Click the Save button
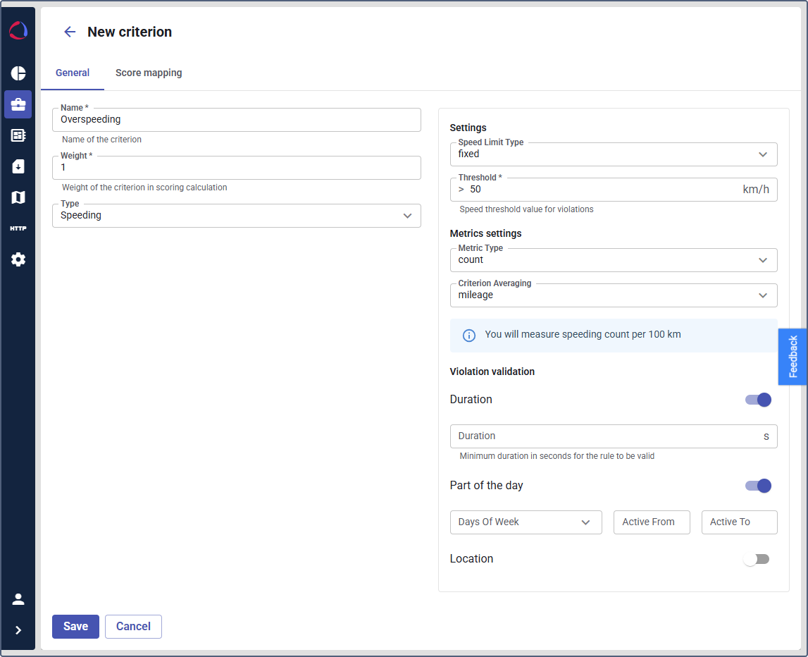This screenshot has width=808, height=657. coord(75,627)
